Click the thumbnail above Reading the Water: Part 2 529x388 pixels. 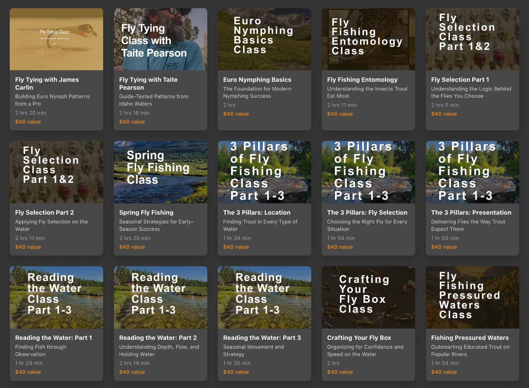point(160,297)
